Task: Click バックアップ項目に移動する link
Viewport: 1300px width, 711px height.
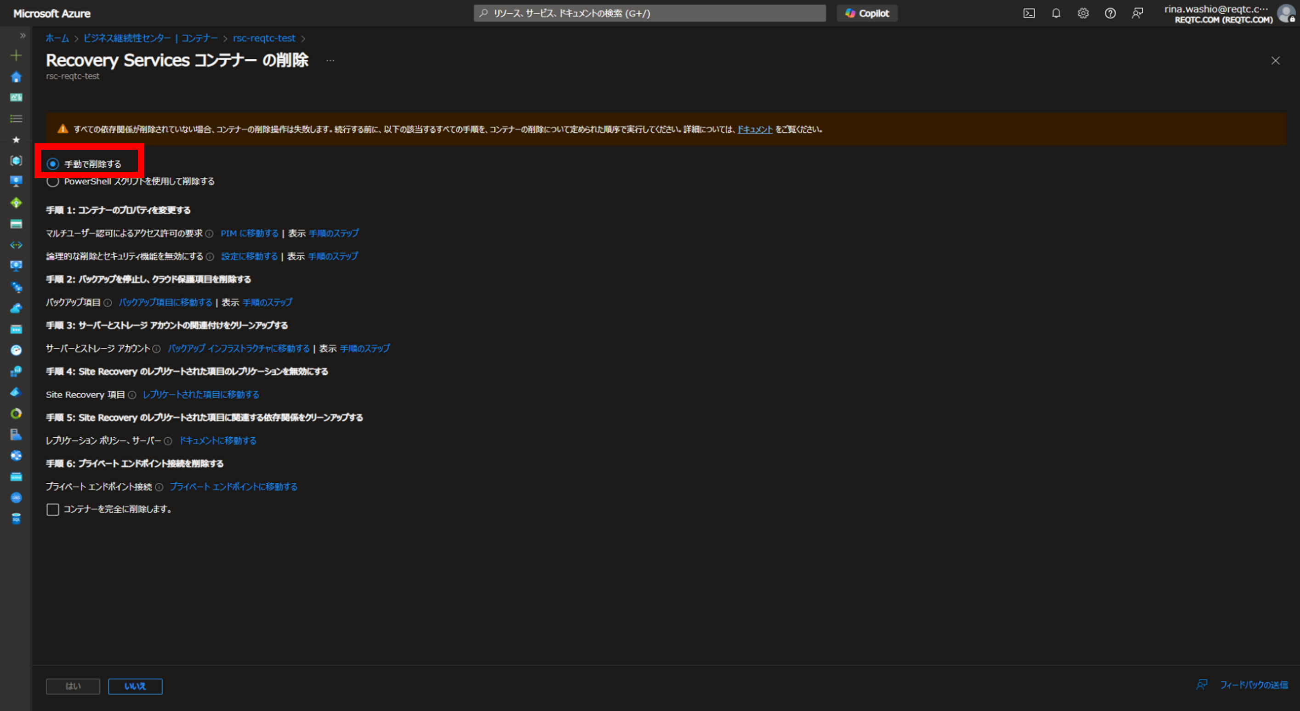Action: coord(165,303)
